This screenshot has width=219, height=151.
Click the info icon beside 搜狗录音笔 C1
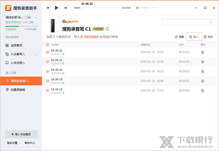(107, 28)
